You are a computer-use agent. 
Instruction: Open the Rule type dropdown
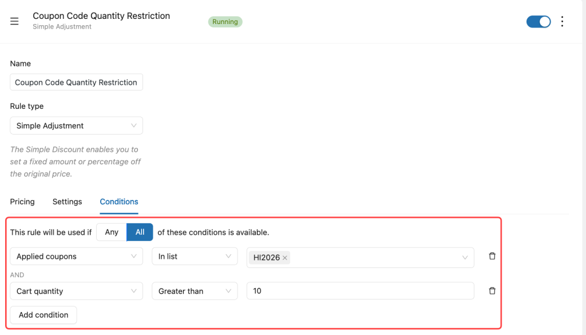click(76, 125)
